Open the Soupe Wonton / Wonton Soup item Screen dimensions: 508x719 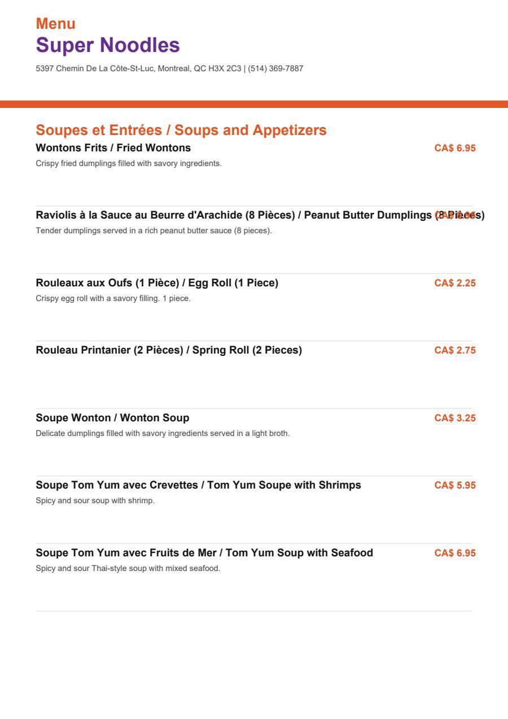(x=112, y=418)
